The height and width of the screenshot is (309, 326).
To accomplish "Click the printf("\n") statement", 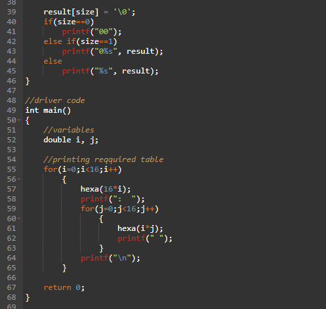I will click(110, 258).
